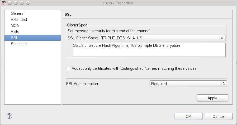
Task: Open the Extended properties page
Action: pyautogui.click(x=19, y=20)
